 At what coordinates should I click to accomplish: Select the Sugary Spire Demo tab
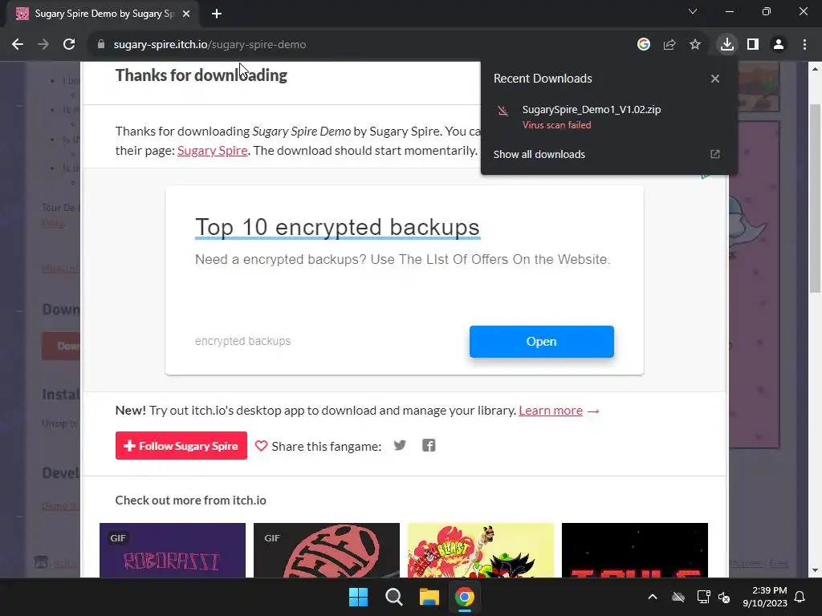(x=104, y=14)
